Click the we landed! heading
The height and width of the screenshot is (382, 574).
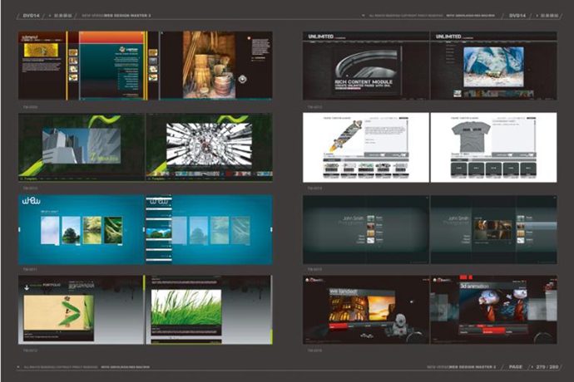coord(343,291)
